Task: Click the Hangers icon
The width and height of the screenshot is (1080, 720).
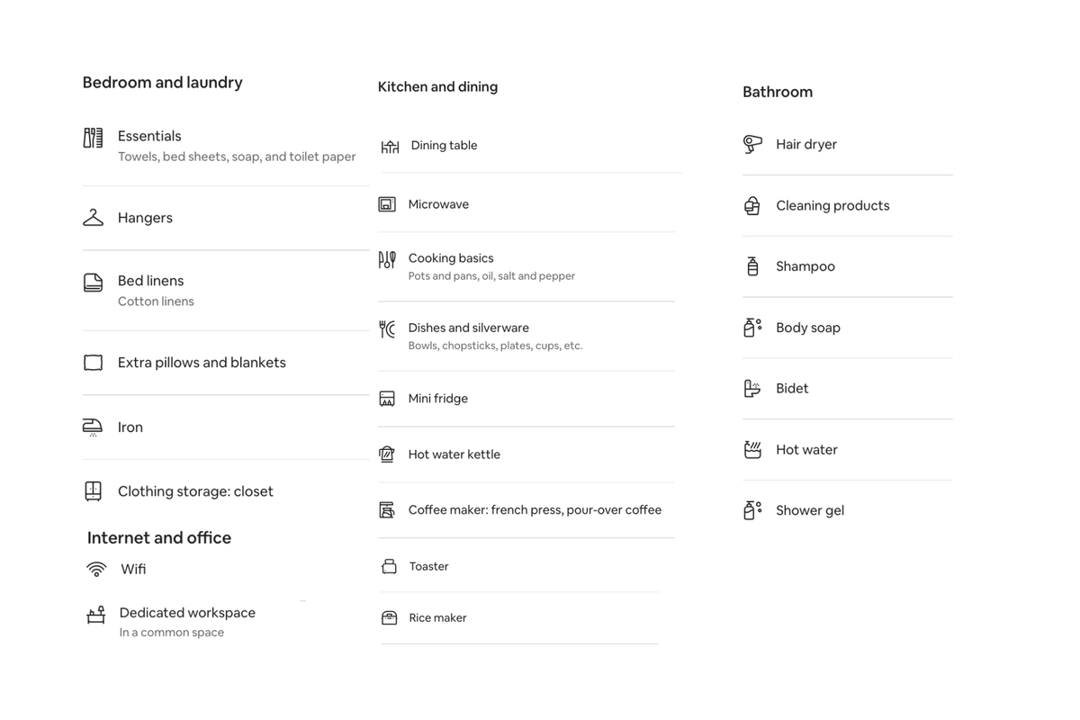Action: (93, 218)
